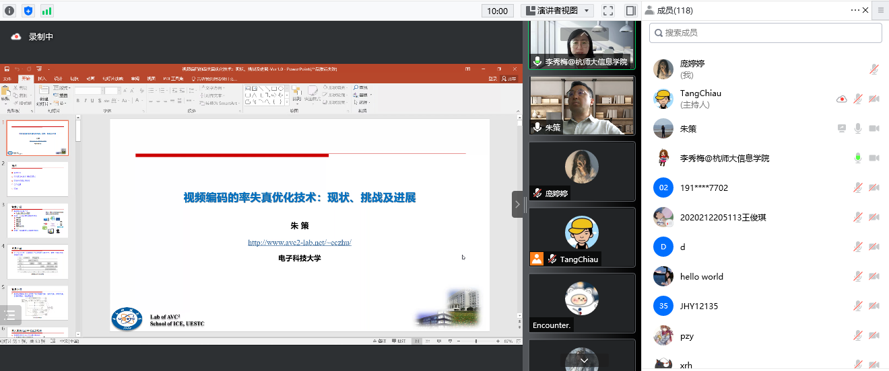Open the members panel three-dot menu

pyautogui.click(x=856, y=10)
